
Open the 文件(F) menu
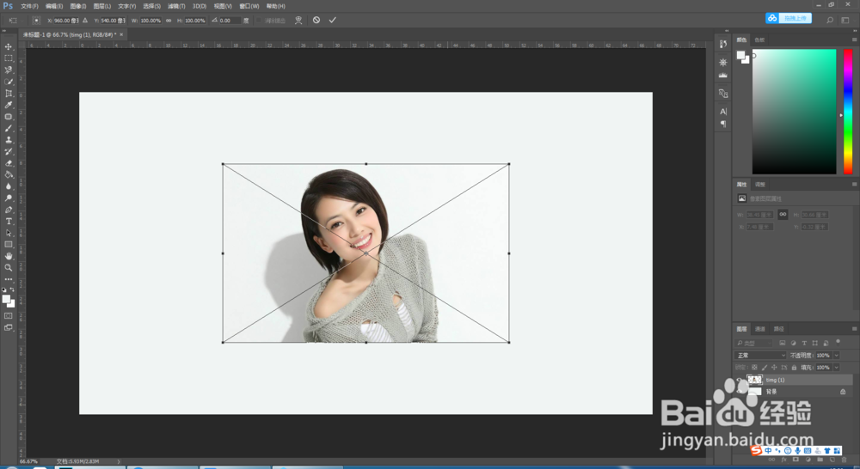pyautogui.click(x=29, y=6)
